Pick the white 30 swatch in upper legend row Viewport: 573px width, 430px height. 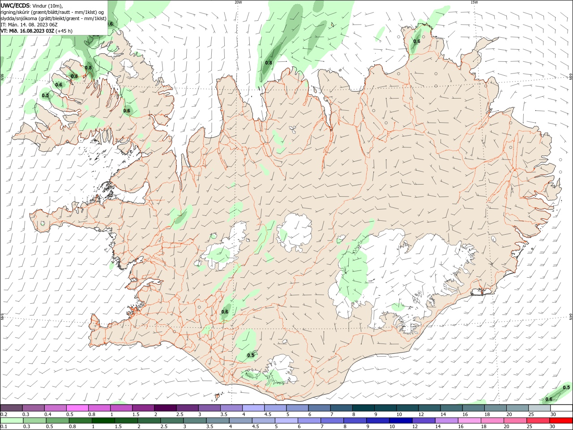point(562,408)
